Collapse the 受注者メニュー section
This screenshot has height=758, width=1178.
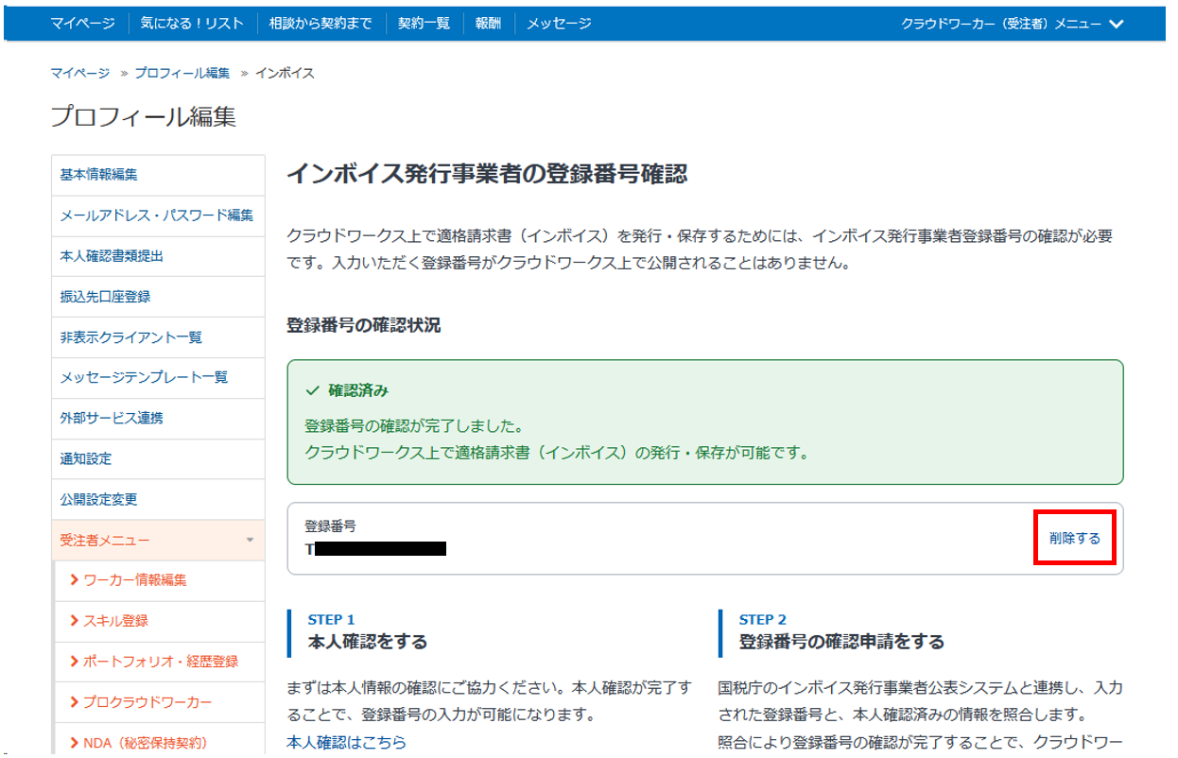160,540
